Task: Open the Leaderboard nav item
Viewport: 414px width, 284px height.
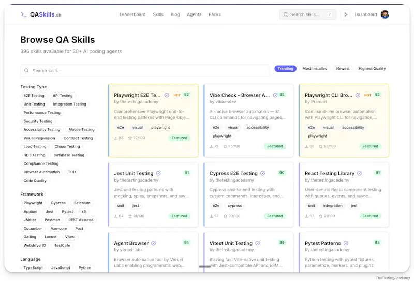Action: tap(132, 14)
